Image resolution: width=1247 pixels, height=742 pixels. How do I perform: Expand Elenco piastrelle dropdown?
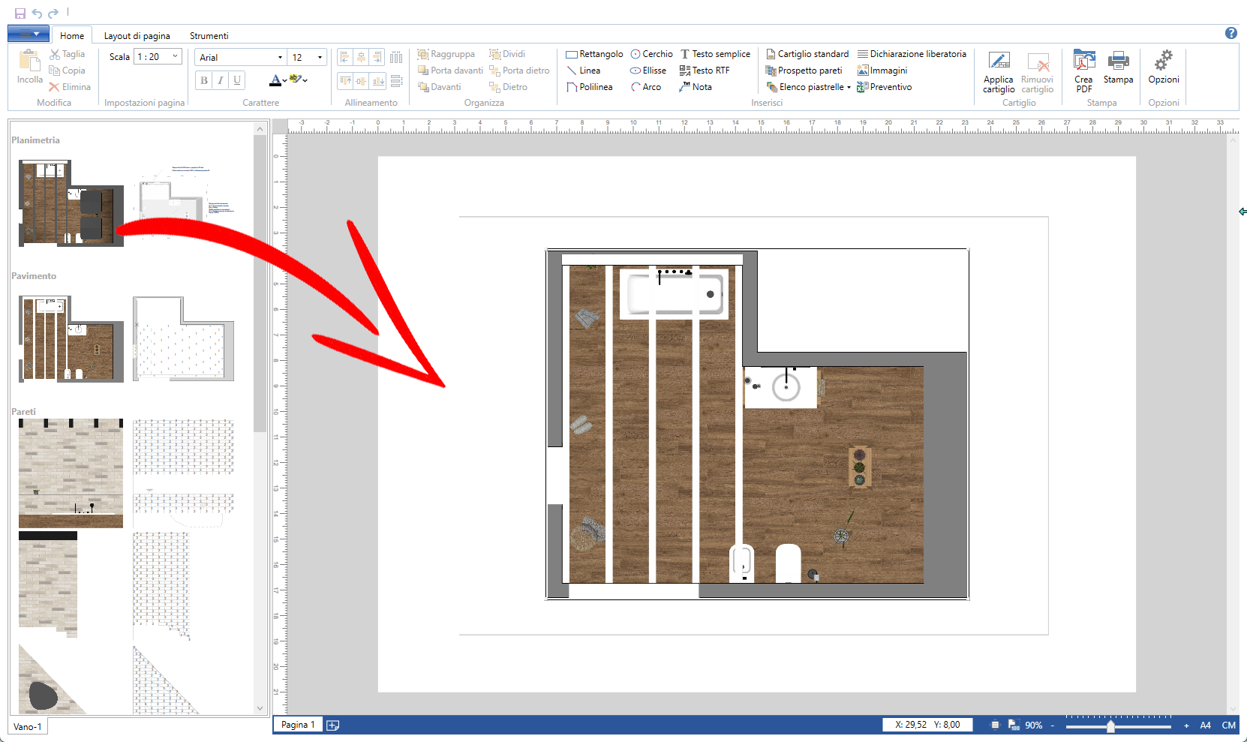tap(849, 87)
